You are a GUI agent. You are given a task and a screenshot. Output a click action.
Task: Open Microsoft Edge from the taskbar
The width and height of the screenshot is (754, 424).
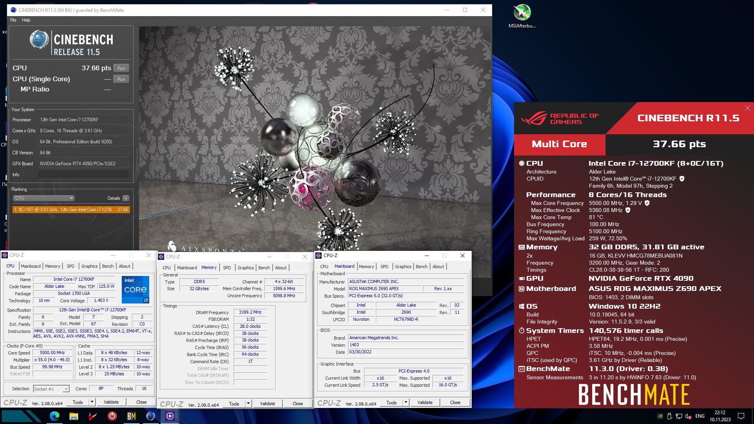click(54, 416)
